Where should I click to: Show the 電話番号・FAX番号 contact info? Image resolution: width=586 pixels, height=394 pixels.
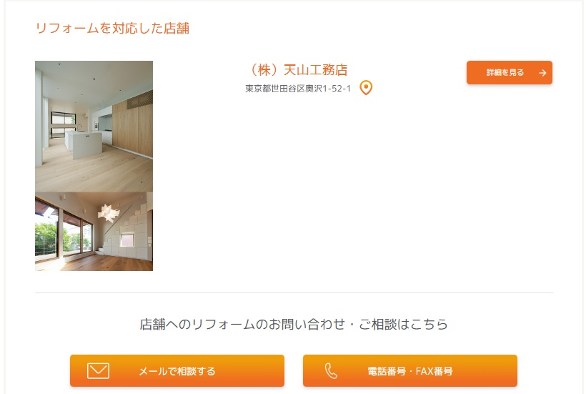pos(410,371)
